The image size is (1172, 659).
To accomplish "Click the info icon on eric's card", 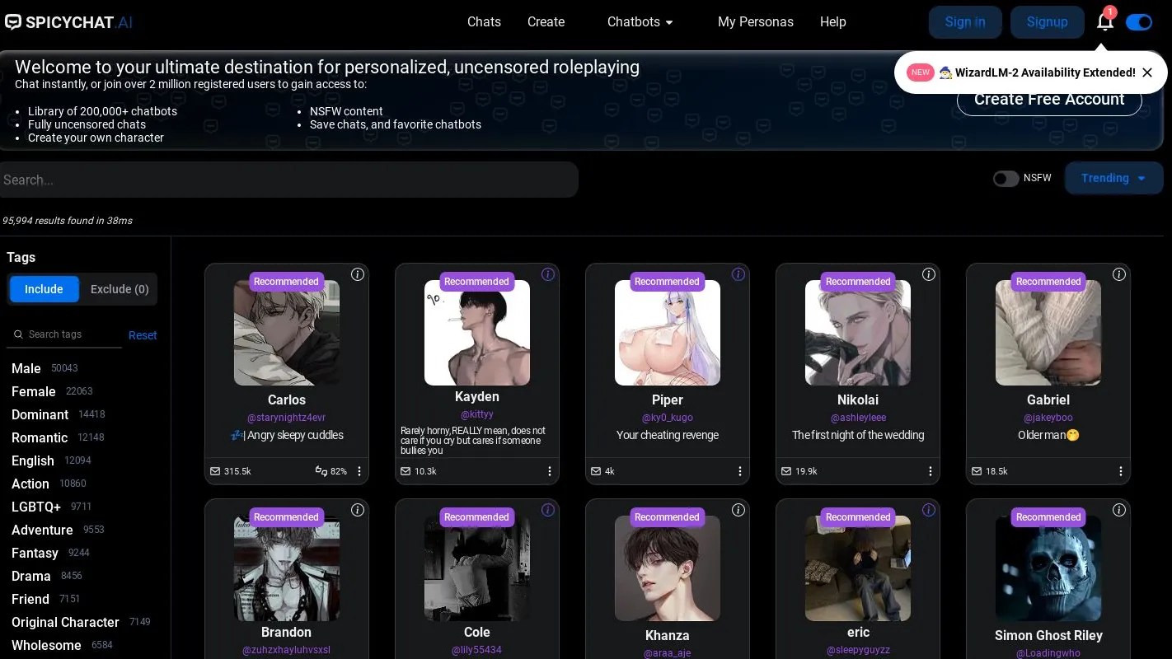I will [929, 510].
